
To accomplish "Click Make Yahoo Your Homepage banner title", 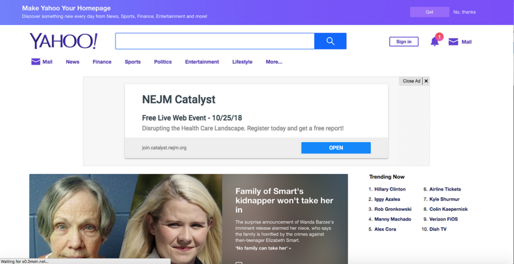I will 66,8.
